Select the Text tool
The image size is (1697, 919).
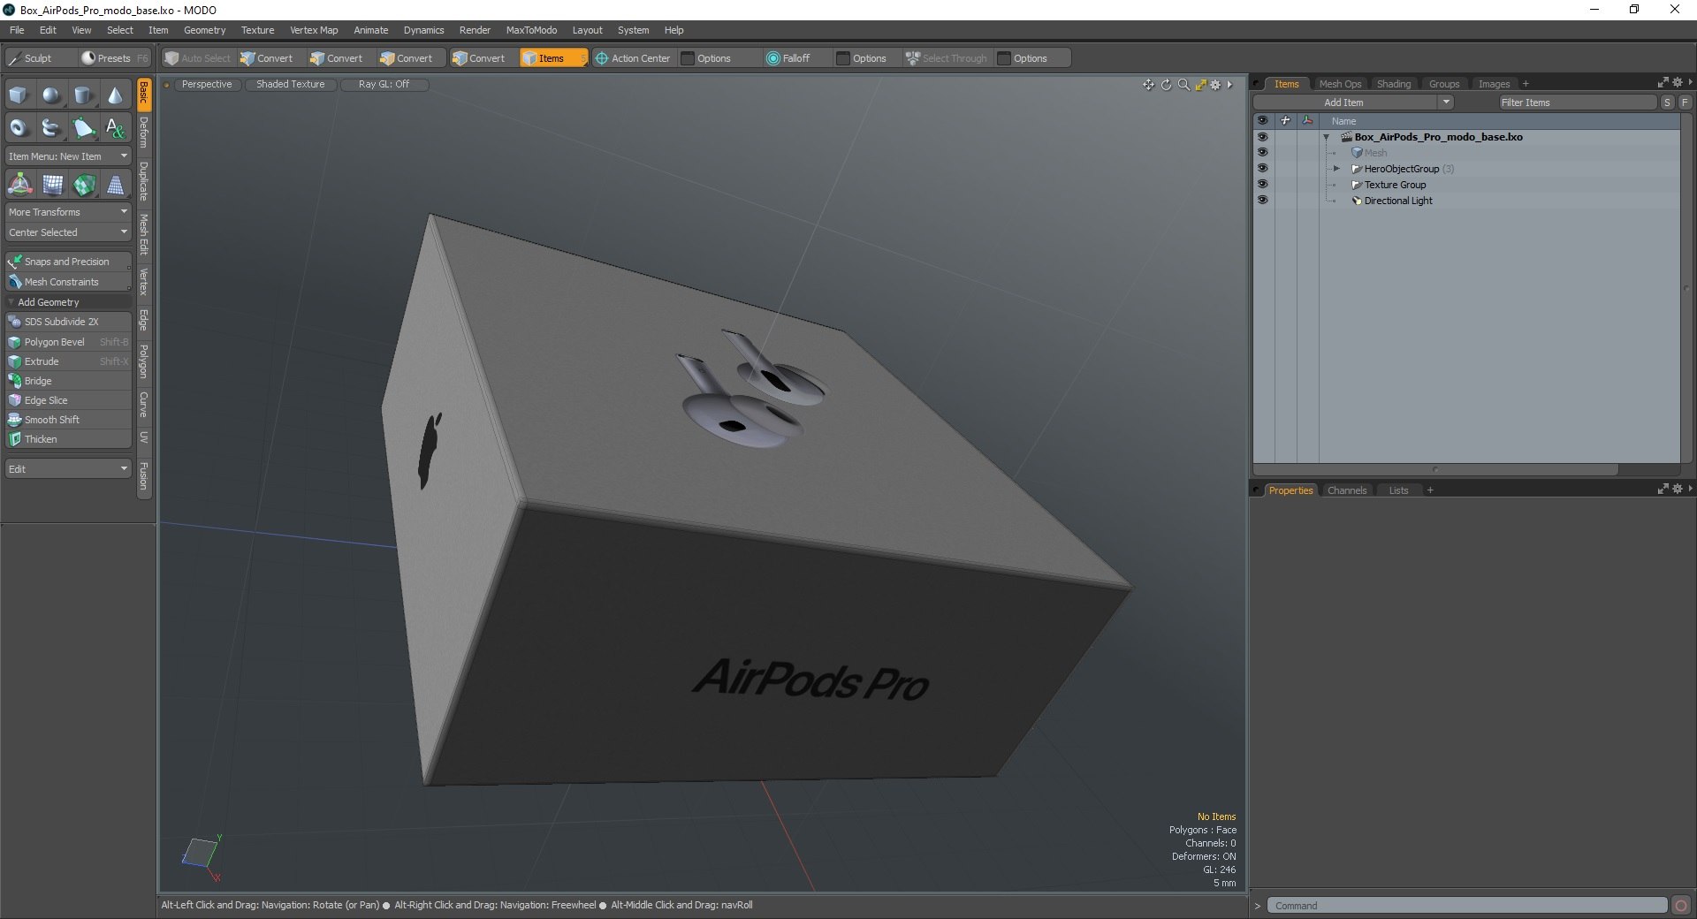point(115,128)
